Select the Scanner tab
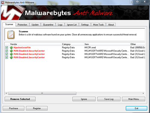This screenshot has height=113, width=150. coord(9,24)
